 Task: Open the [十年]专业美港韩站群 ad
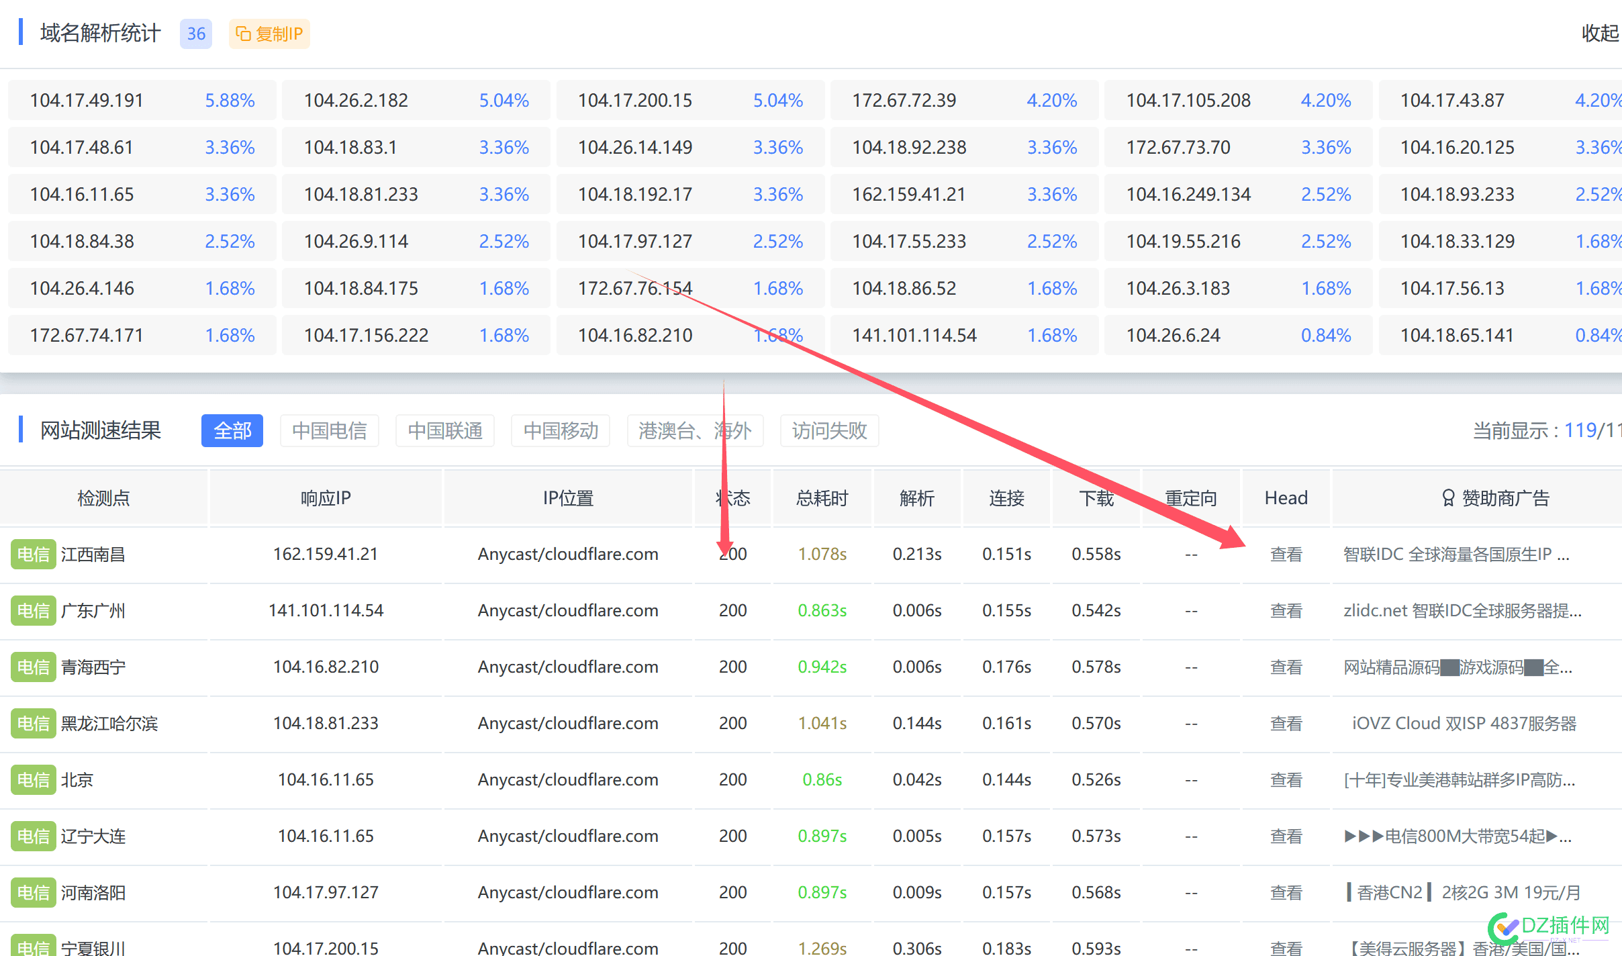click(1459, 780)
